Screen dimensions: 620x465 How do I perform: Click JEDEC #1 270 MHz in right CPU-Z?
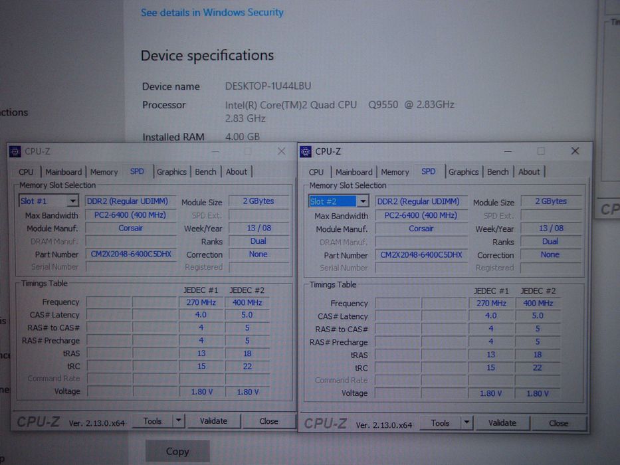point(491,304)
